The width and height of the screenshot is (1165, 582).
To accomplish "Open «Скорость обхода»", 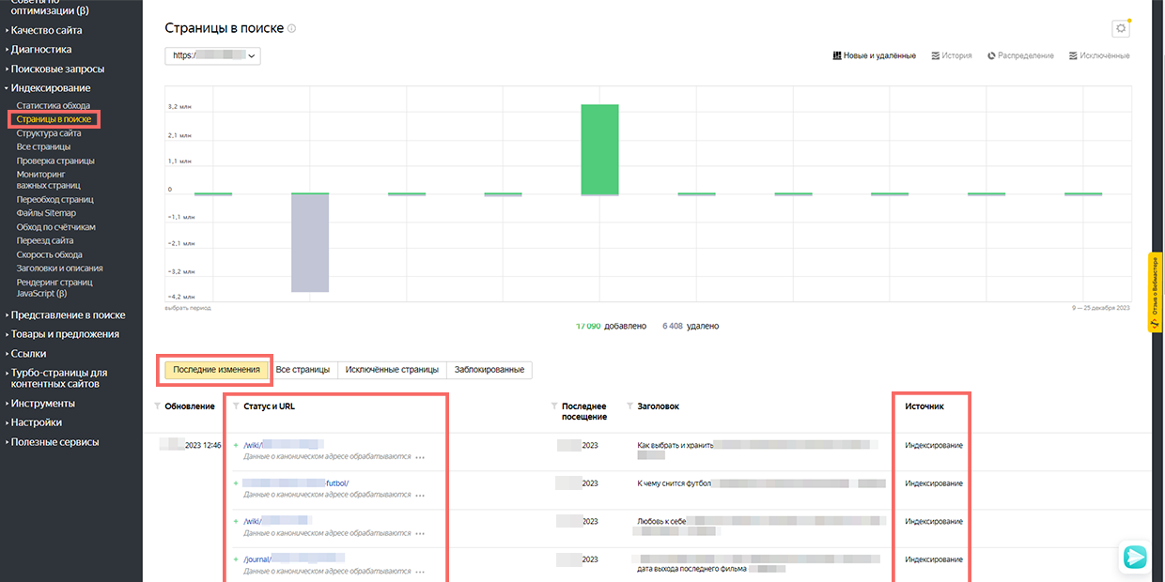I will tap(49, 254).
